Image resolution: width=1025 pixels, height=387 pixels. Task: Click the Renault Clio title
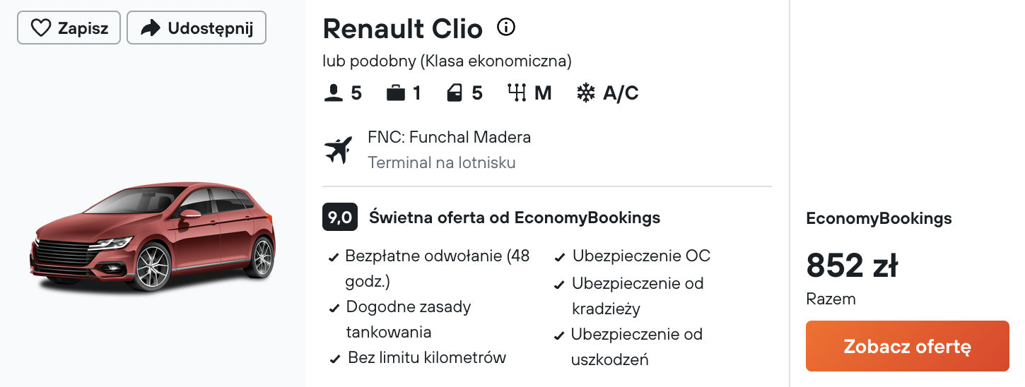(403, 29)
